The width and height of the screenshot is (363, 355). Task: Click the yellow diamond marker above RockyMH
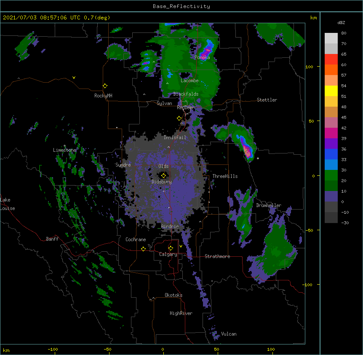(105, 86)
